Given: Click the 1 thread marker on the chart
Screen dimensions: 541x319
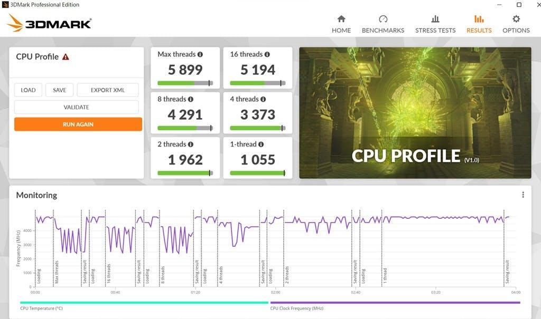Looking at the screenshot, I should tap(385, 276).
